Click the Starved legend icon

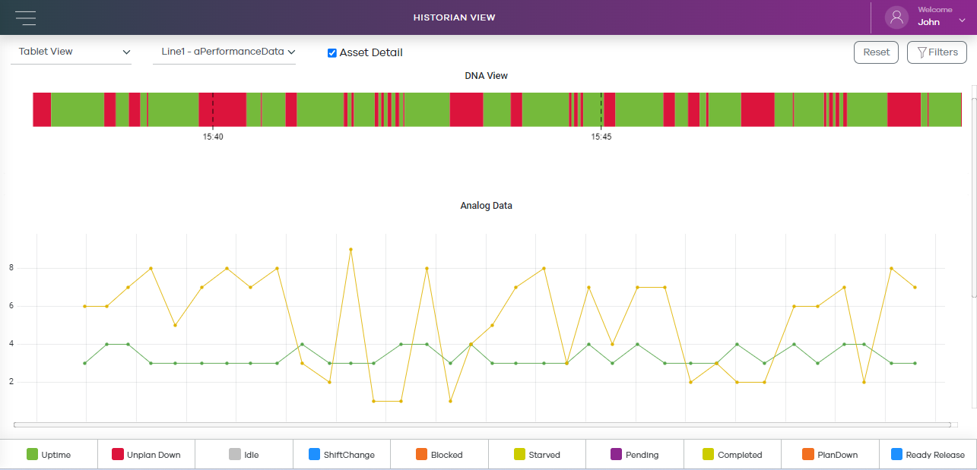click(x=519, y=455)
